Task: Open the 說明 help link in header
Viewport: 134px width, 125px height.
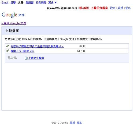Action: tap(120, 8)
